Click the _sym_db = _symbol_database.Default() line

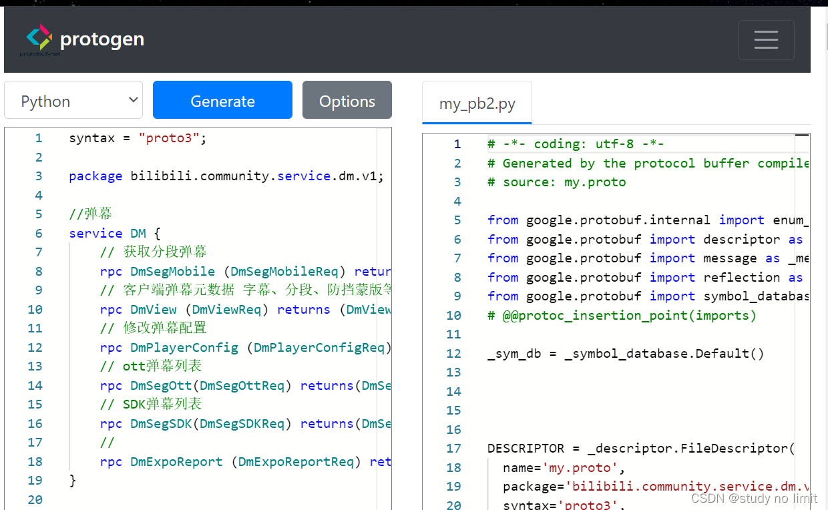click(x=626, y=354)
